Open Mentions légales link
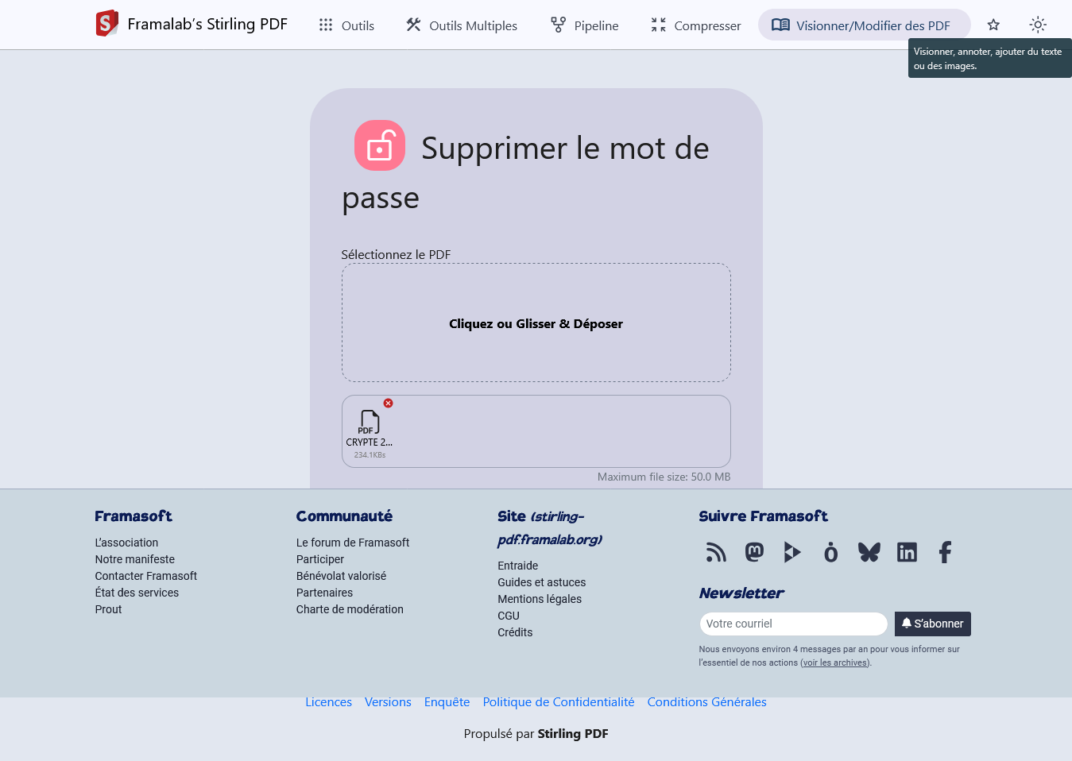This screenshot has height=761, width=1072. (x=540, y=599)
